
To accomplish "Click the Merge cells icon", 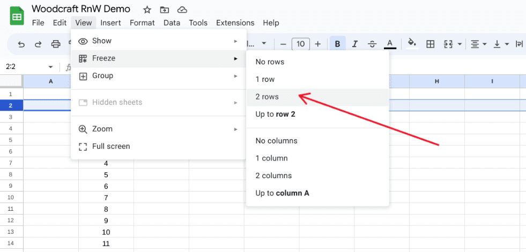I will tap(448, 44).
